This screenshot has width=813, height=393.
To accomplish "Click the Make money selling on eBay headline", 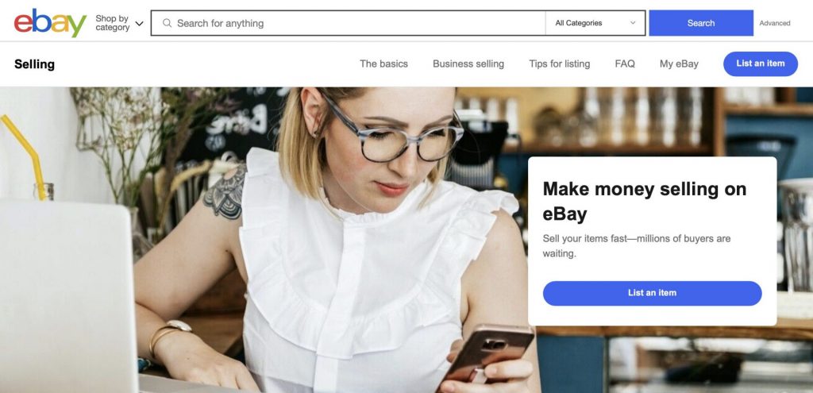I will 645,201.
